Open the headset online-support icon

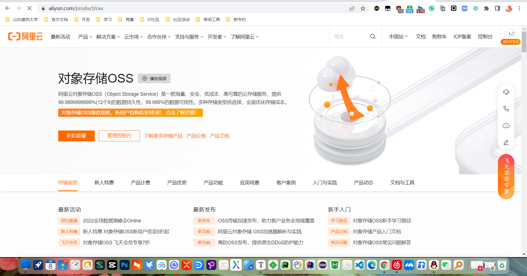506,92
